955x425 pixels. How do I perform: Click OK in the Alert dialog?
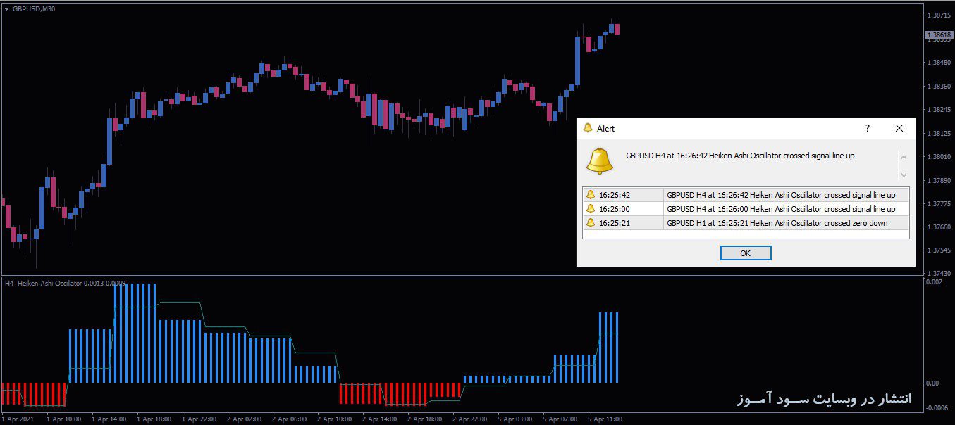pyautogui.click(x=746, y=253)
